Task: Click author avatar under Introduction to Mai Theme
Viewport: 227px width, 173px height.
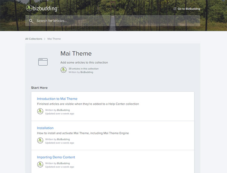Action: [x=40, y=111]
